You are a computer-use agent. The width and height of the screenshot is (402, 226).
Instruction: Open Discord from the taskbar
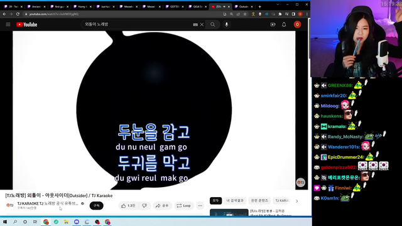[77, 222]
